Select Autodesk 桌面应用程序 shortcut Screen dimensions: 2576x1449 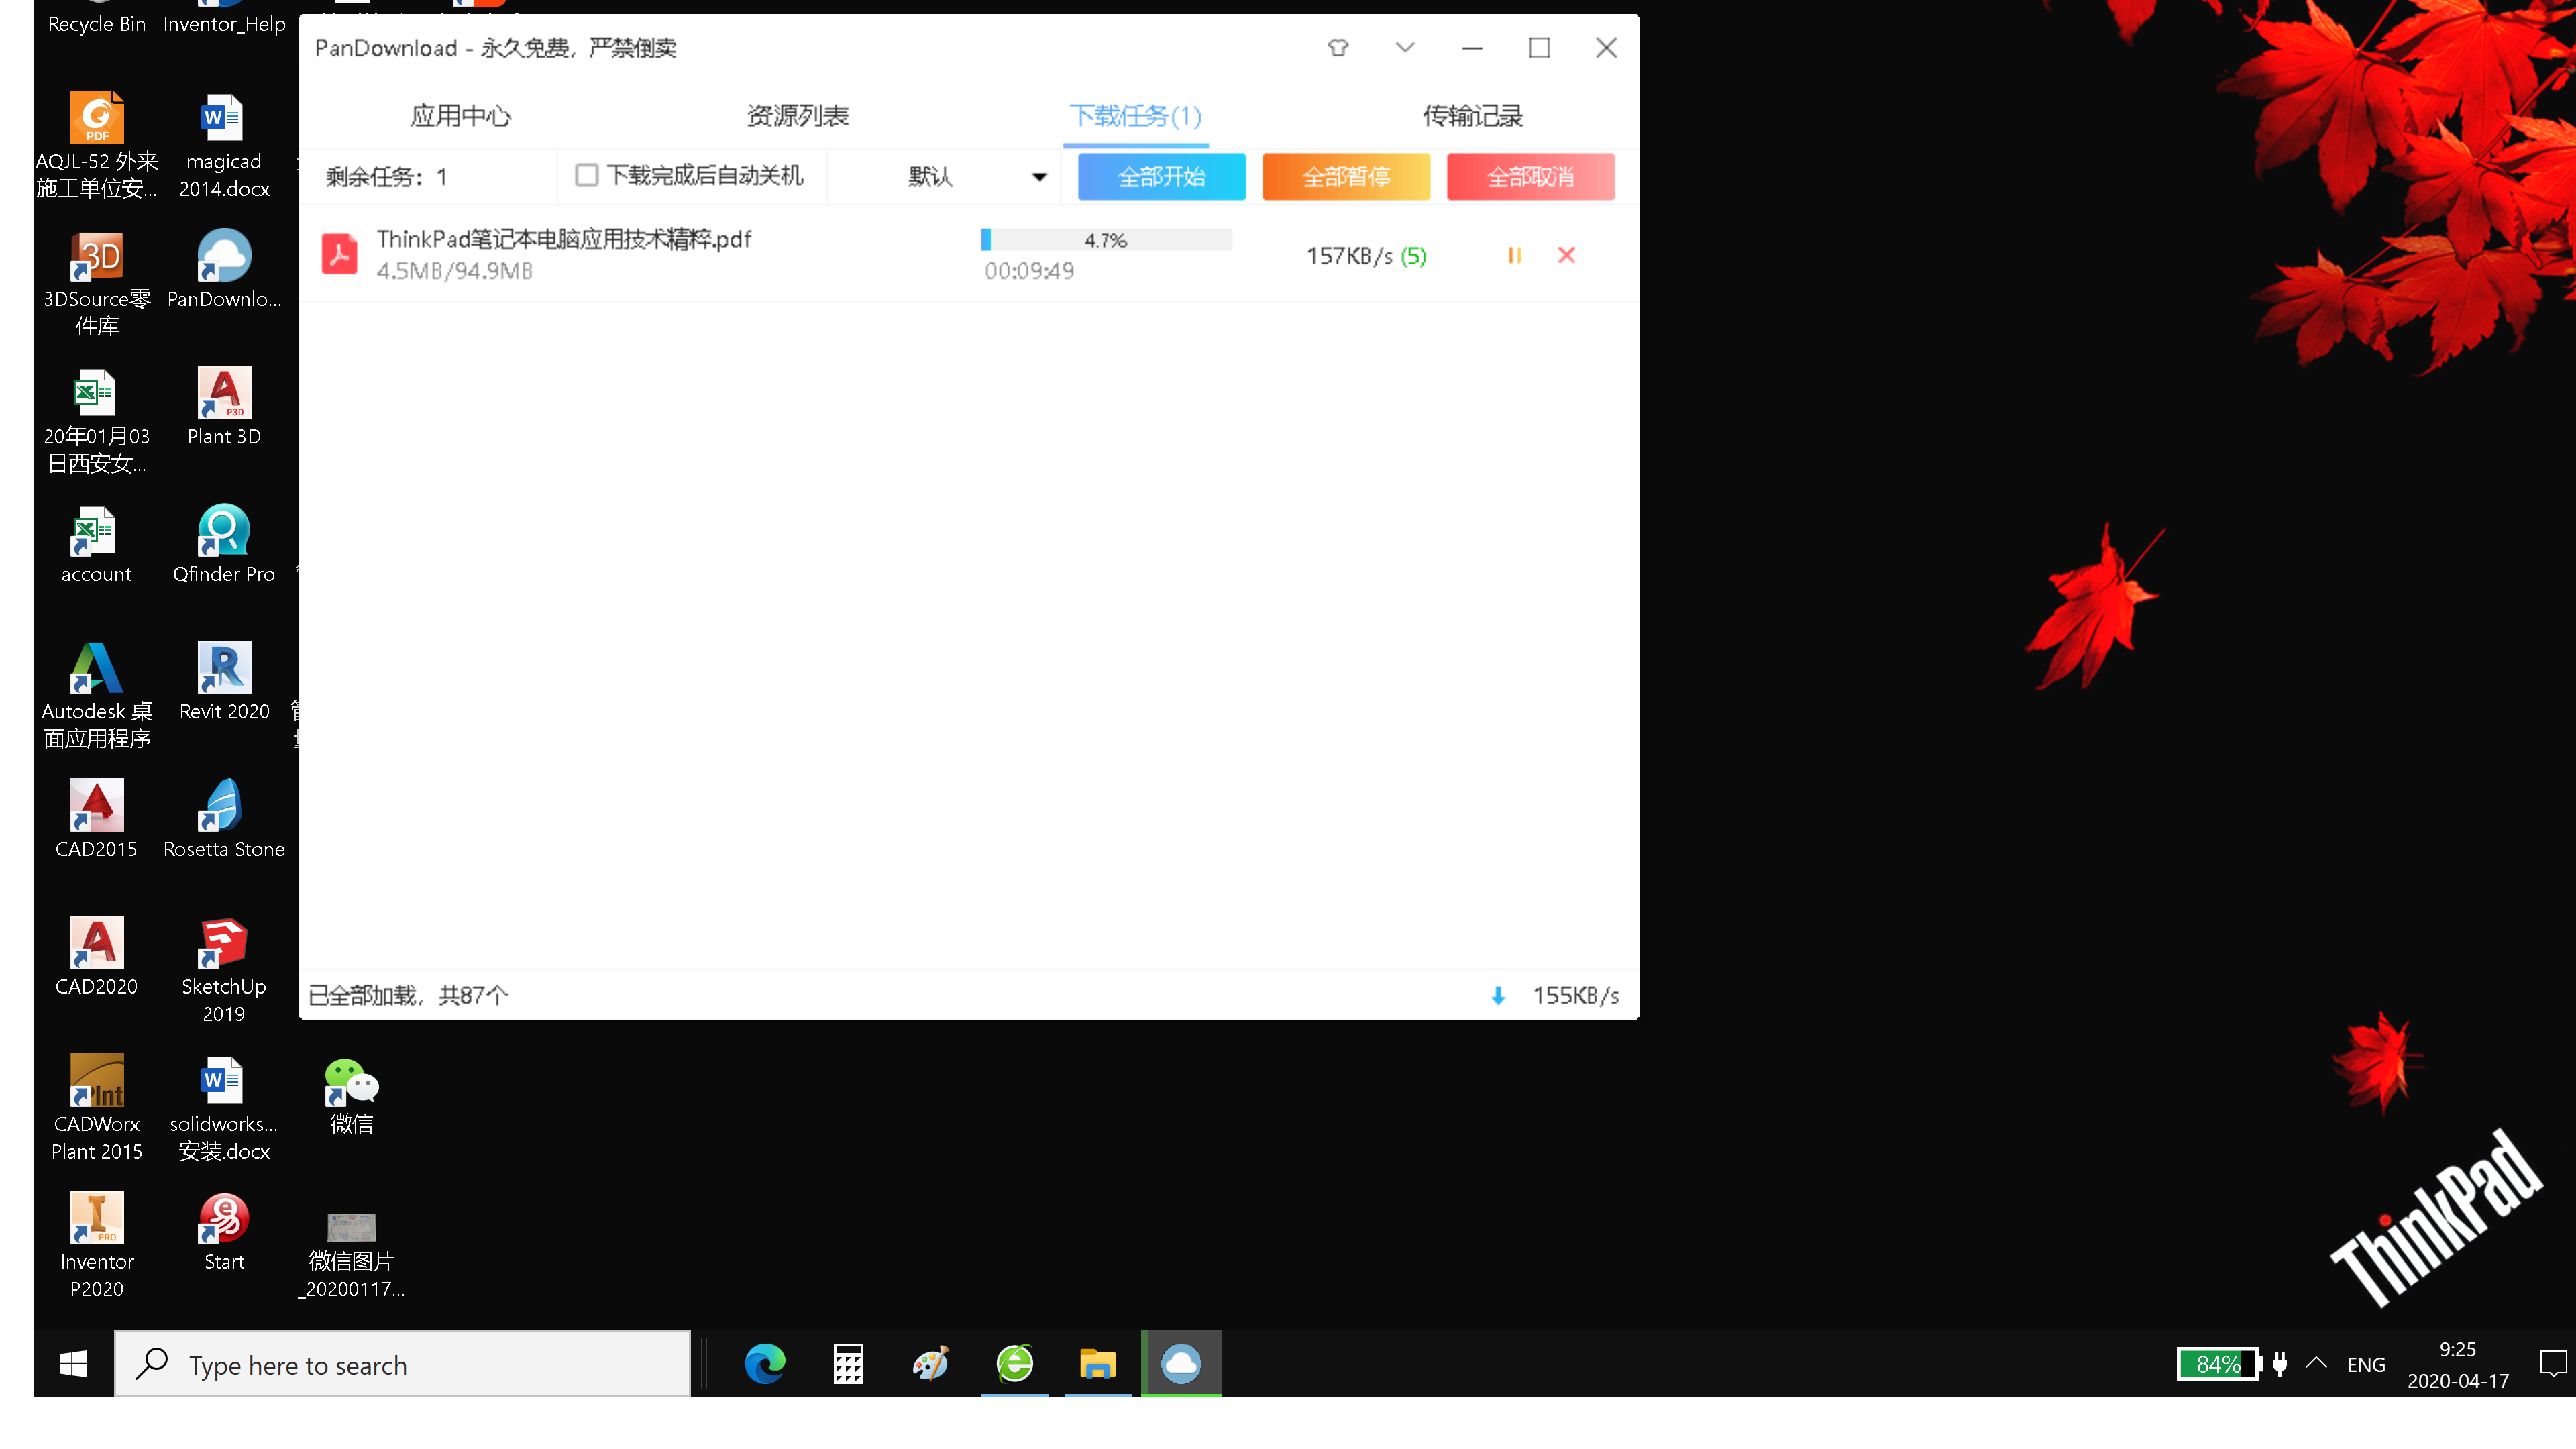tap(97, 696)
